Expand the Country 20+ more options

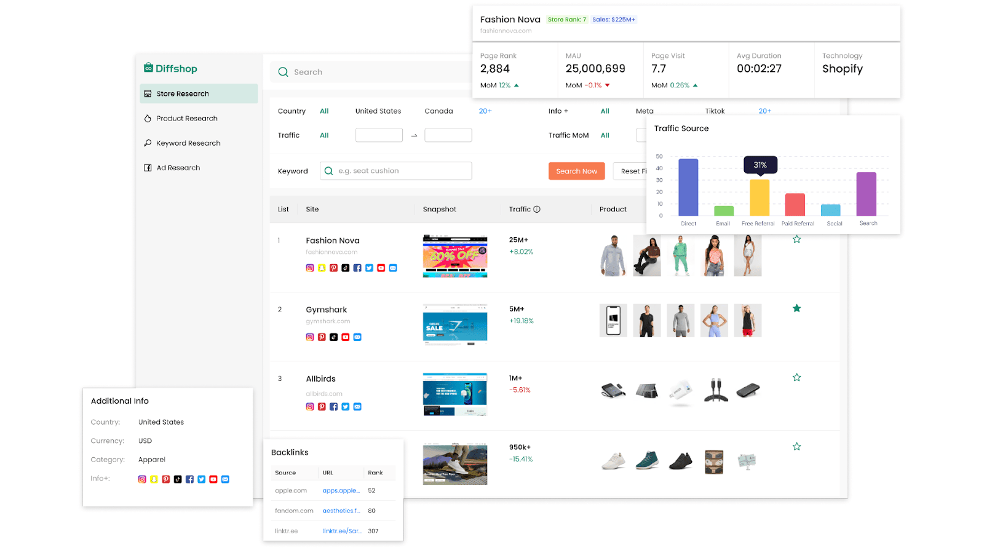[485, 111]
